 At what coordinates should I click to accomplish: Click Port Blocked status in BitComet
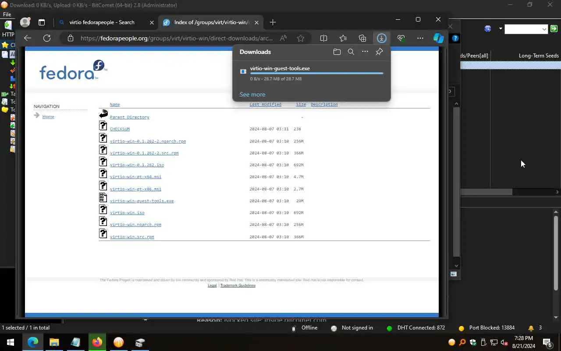pyautogui.click(x=486, y=328)
